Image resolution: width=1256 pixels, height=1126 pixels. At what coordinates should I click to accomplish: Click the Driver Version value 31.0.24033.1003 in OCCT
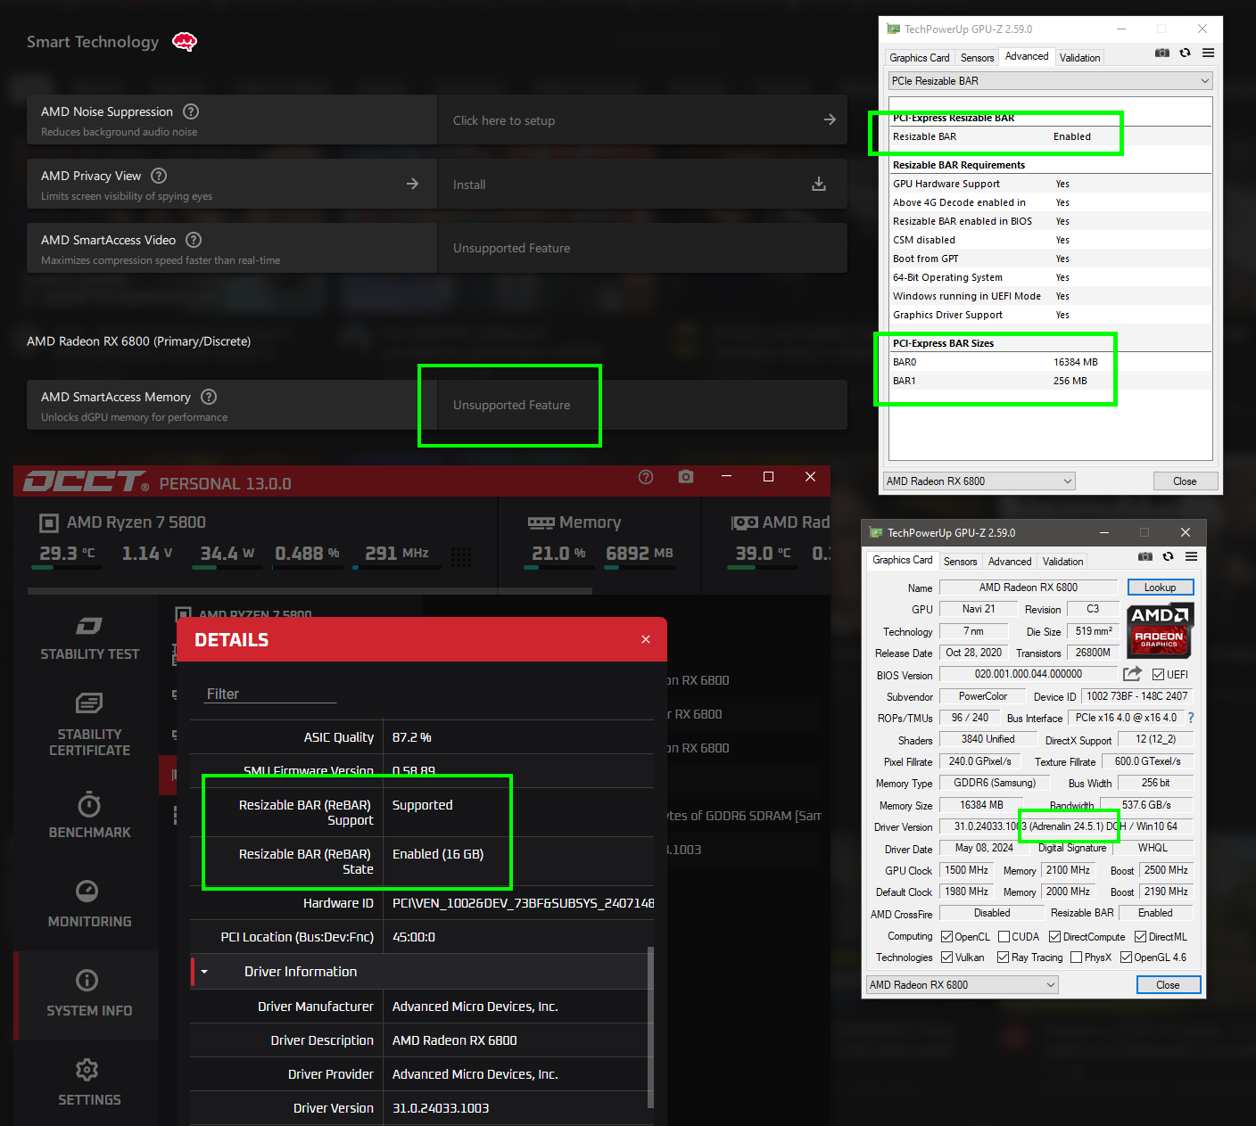(x=441, y=1108)
